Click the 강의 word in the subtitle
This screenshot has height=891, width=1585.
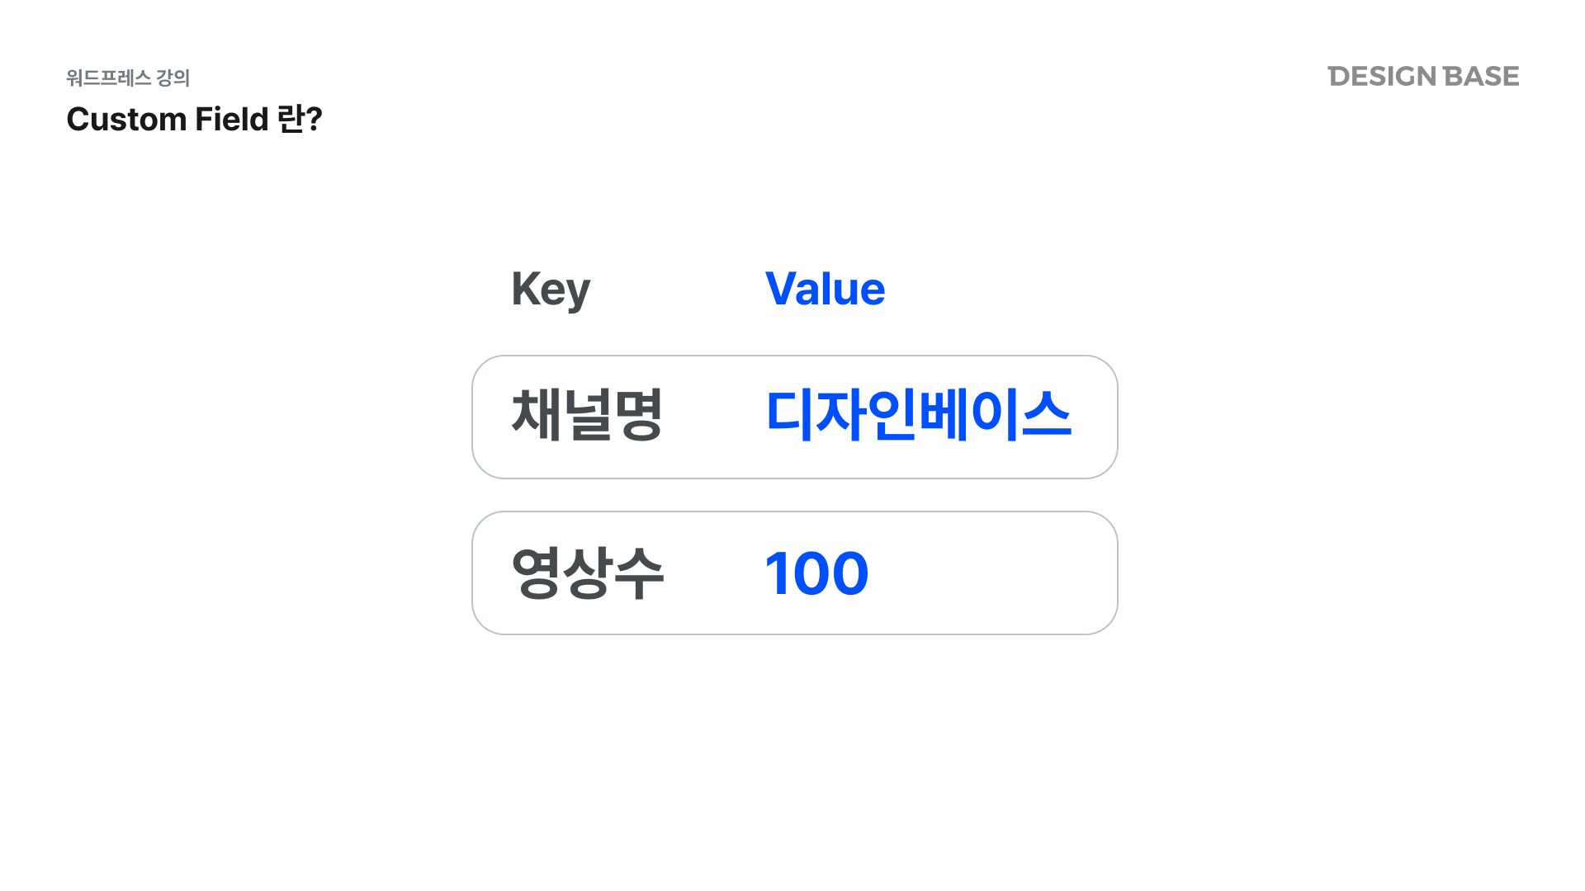point(173,78)
